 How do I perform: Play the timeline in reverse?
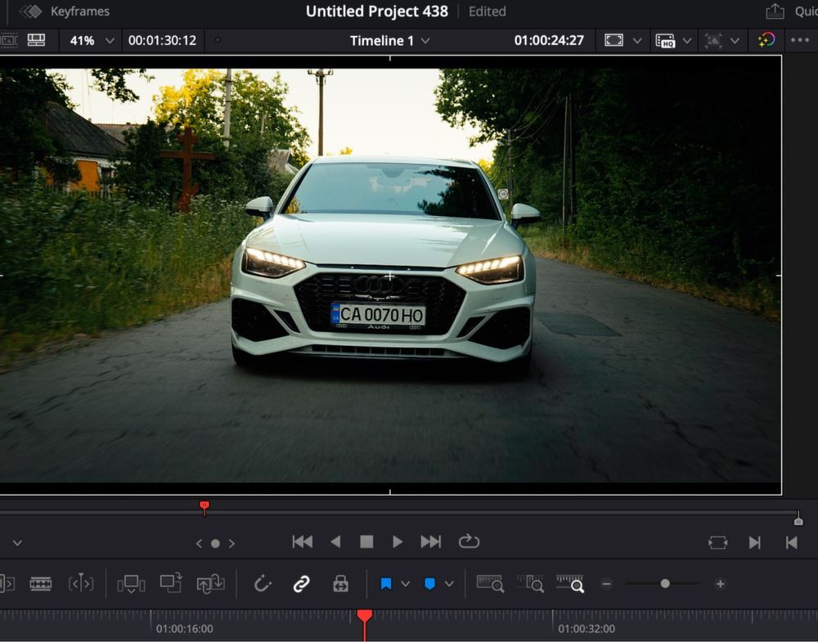coord(335,542)
